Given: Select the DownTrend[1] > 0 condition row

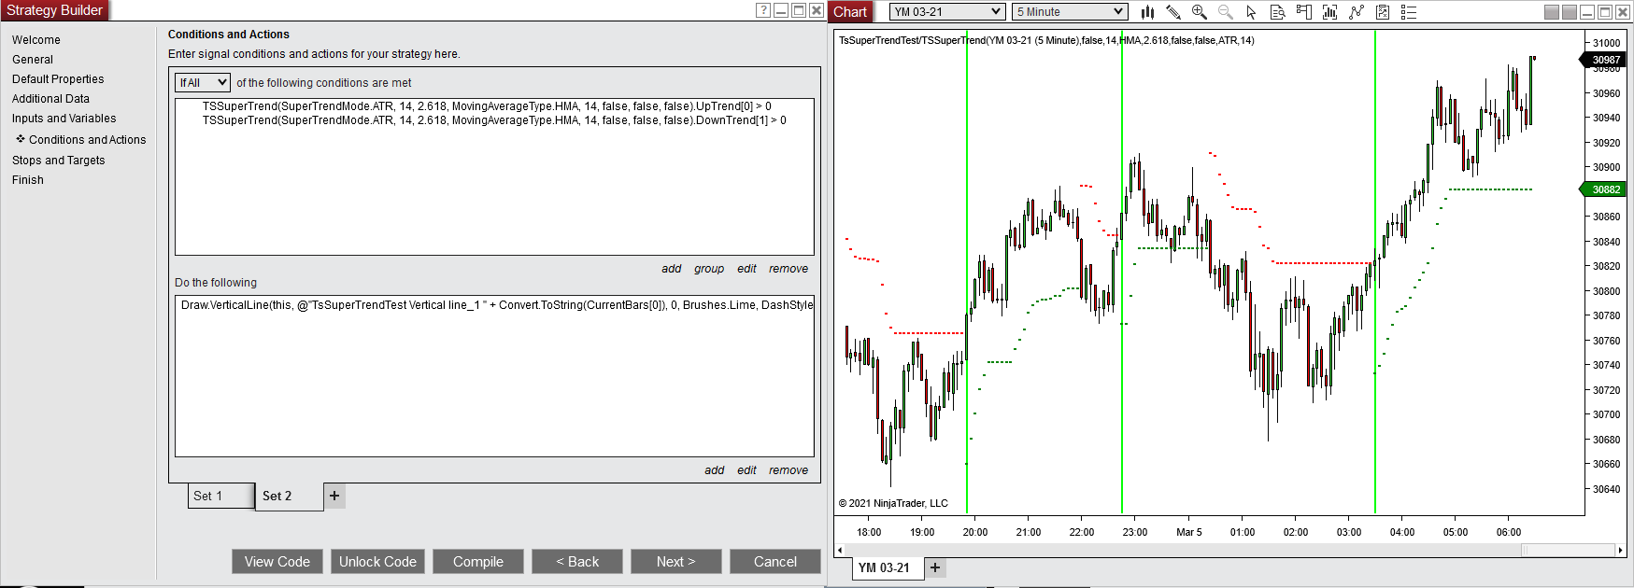Looking at the screenshot, I should click(x=494, y=120).
